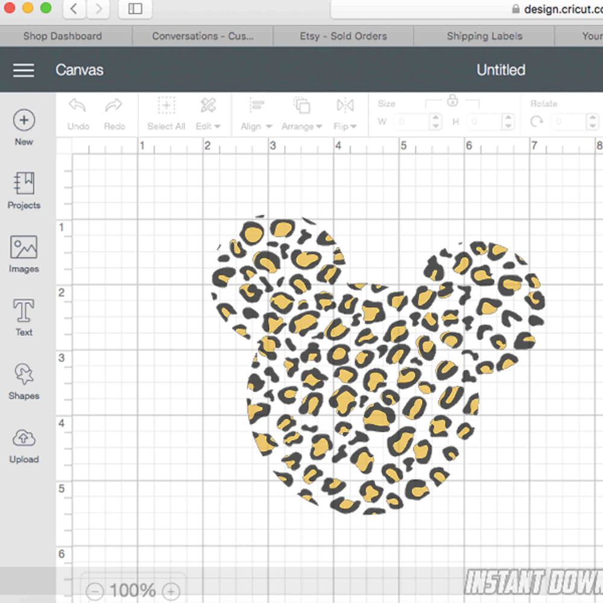The height and width of the screenshot is (603, 603).
Task: Select All objects on the canvas
Action: click(166, 113)
